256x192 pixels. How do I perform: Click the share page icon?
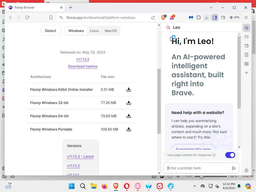coord(153,17)
